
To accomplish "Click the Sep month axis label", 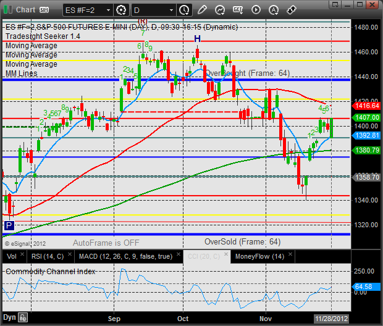I will [114, 319].
